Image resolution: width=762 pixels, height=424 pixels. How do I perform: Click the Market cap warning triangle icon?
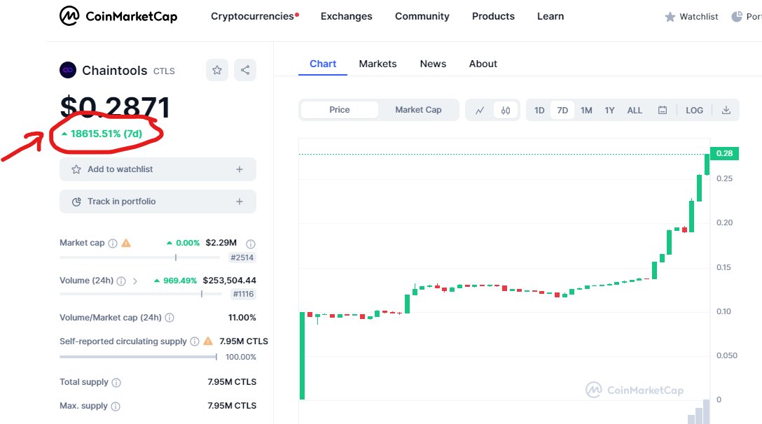(x=126, y=243)
